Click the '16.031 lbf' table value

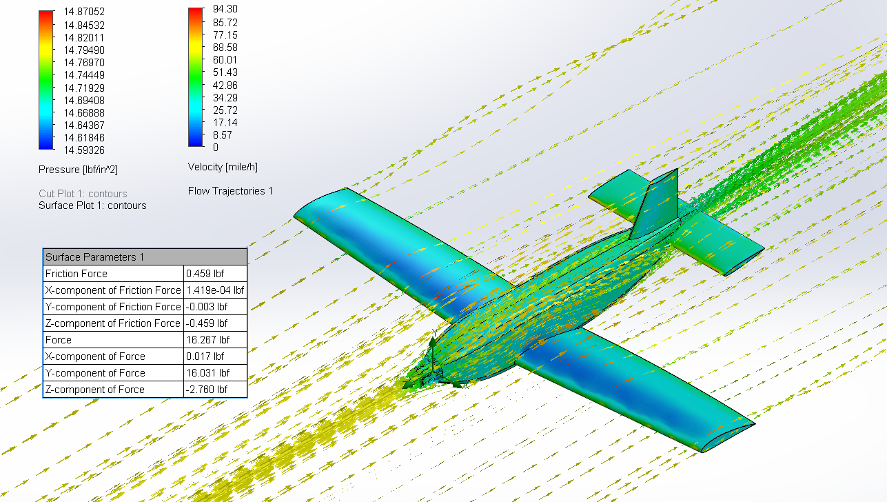pos(207,373)
